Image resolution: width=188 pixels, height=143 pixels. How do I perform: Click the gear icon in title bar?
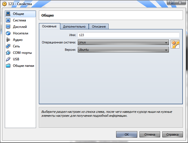click(x=5, y=4)
